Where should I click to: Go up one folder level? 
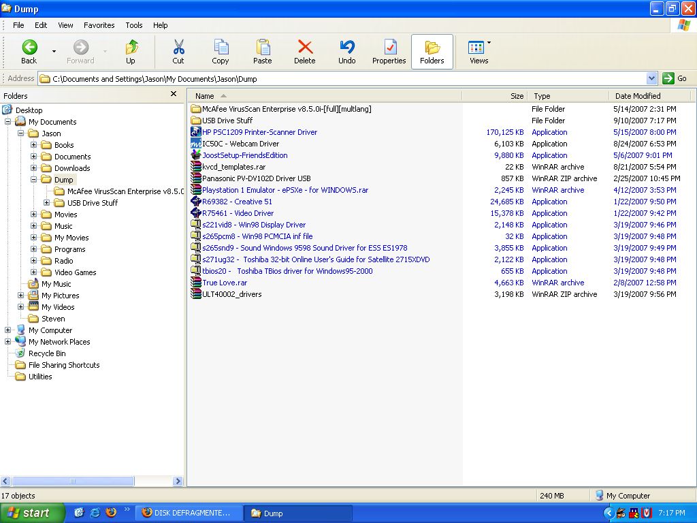tap(131, 52)
